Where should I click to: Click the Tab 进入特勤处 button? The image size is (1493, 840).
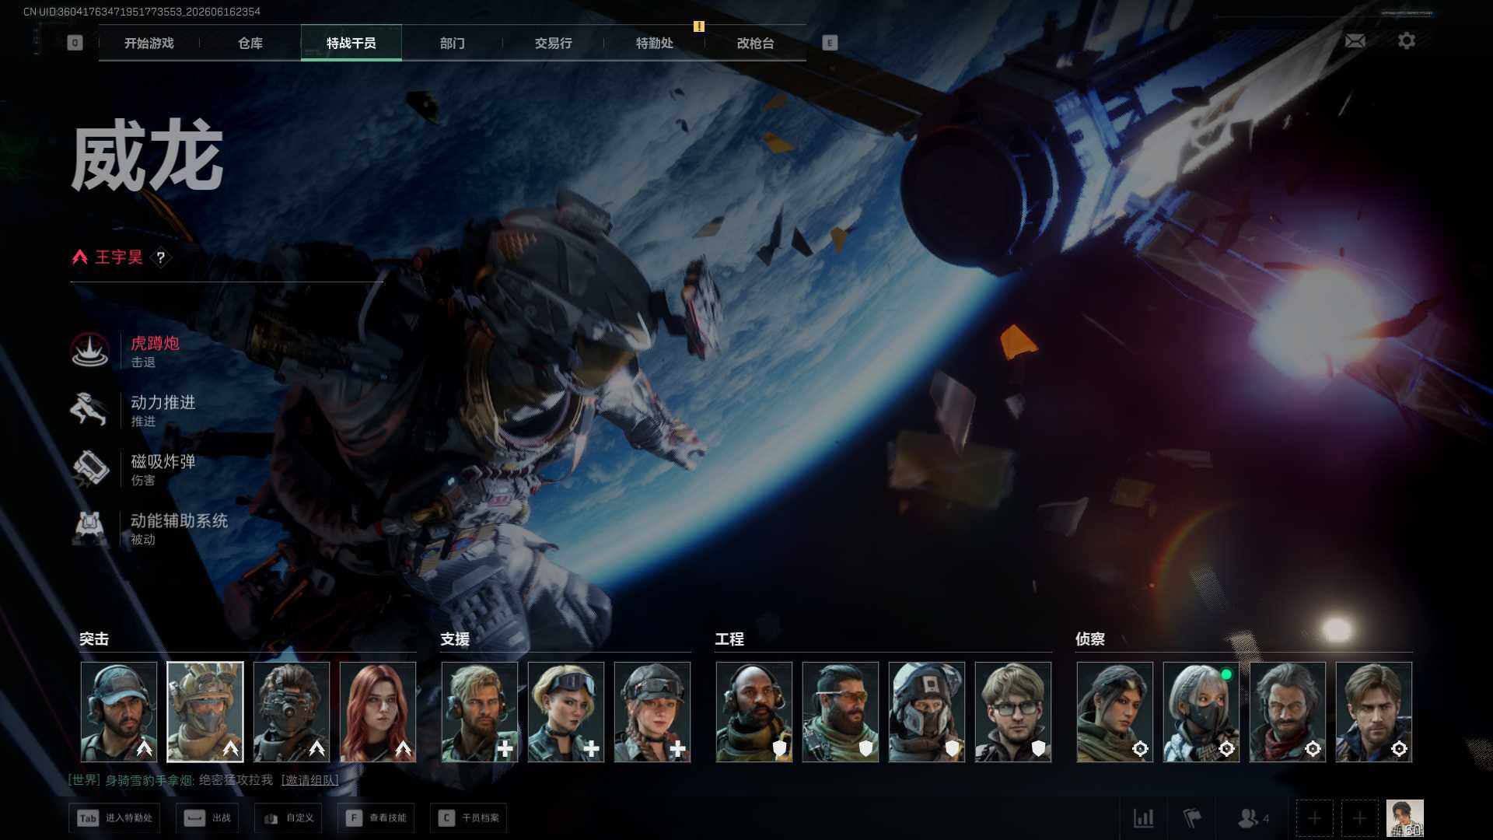coord(114,818)
